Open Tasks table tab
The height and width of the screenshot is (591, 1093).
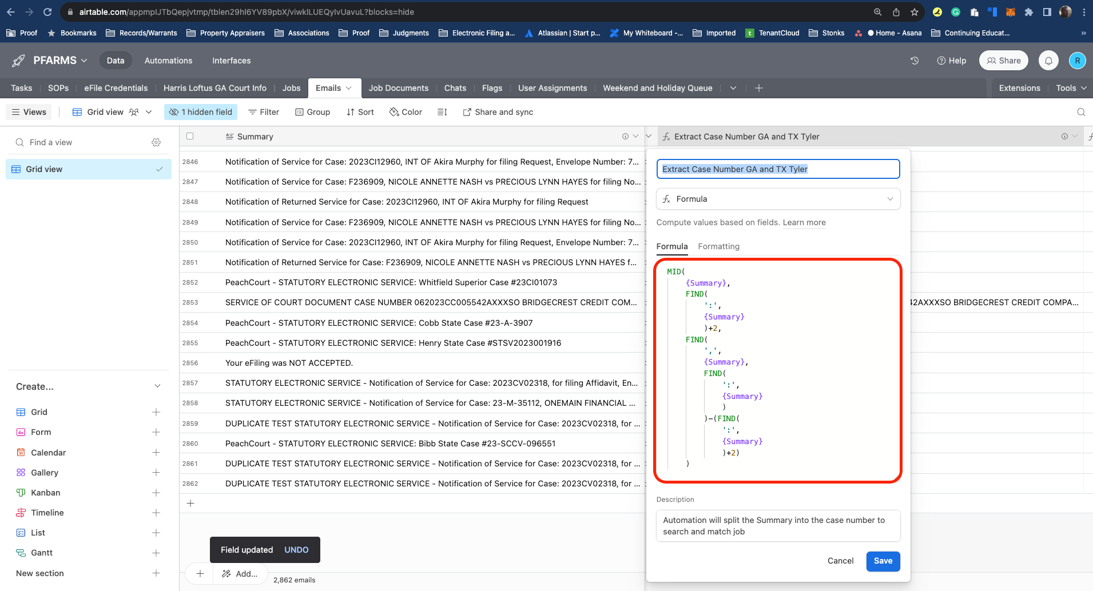click(21, 88)
